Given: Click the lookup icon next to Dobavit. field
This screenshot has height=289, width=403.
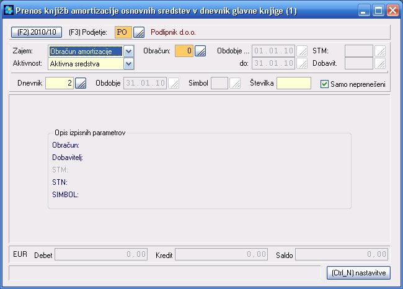Looking at the screenshot, I should click(380, 63).
